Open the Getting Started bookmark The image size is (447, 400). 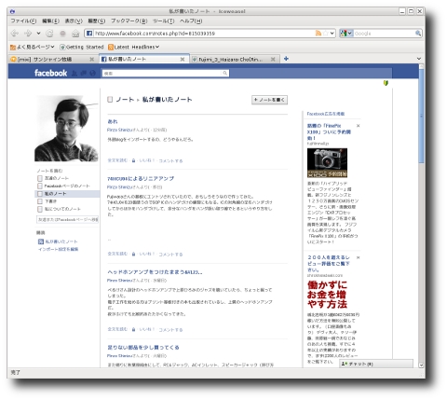[81, 47]
